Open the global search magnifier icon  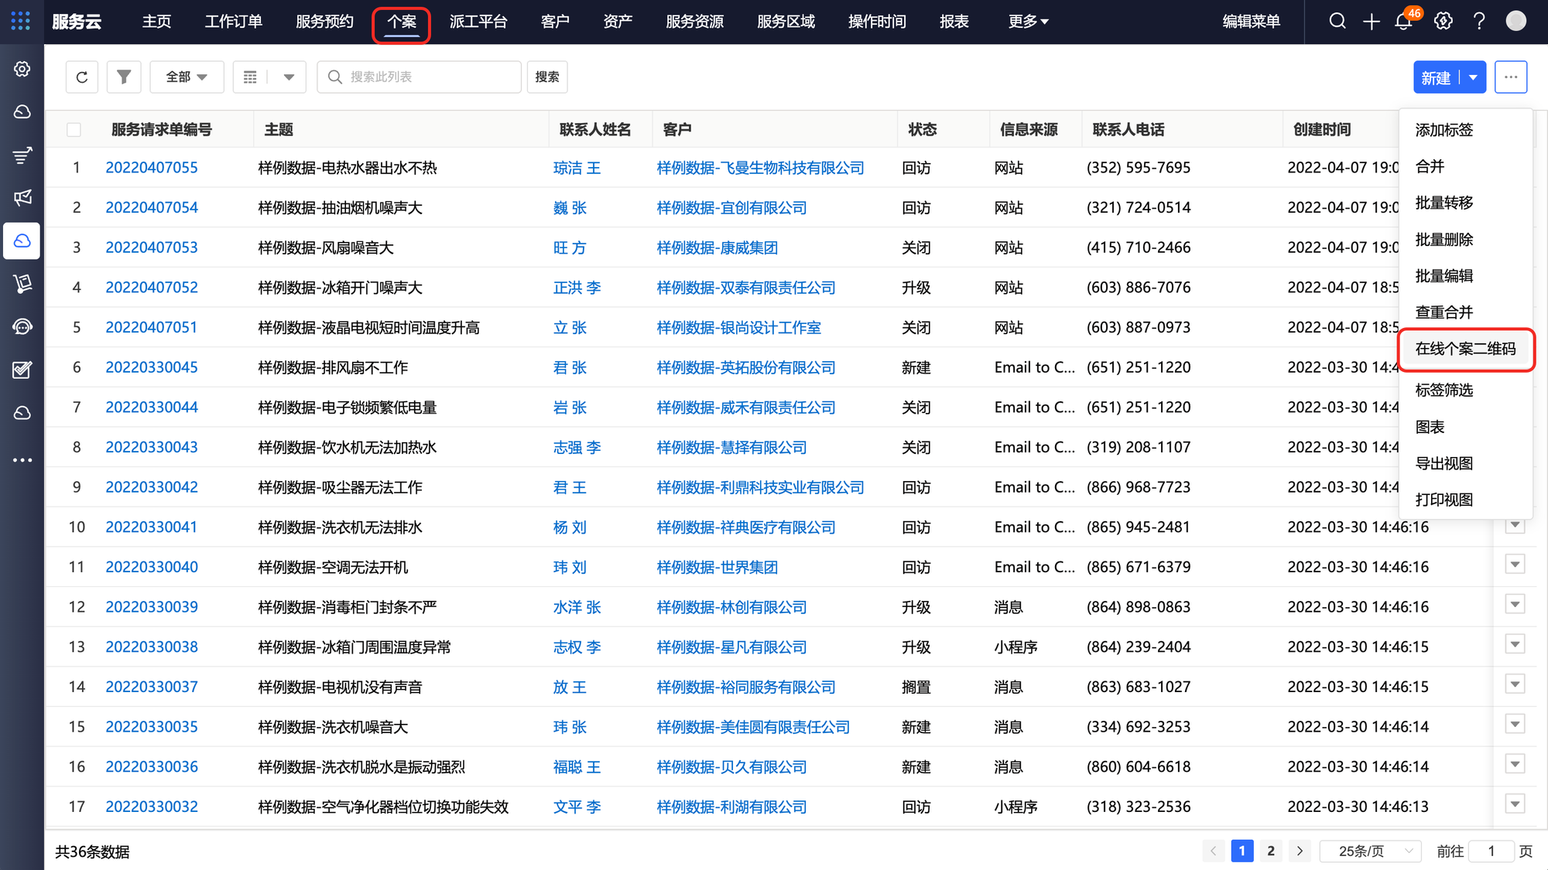click(x=1337, y=22)
